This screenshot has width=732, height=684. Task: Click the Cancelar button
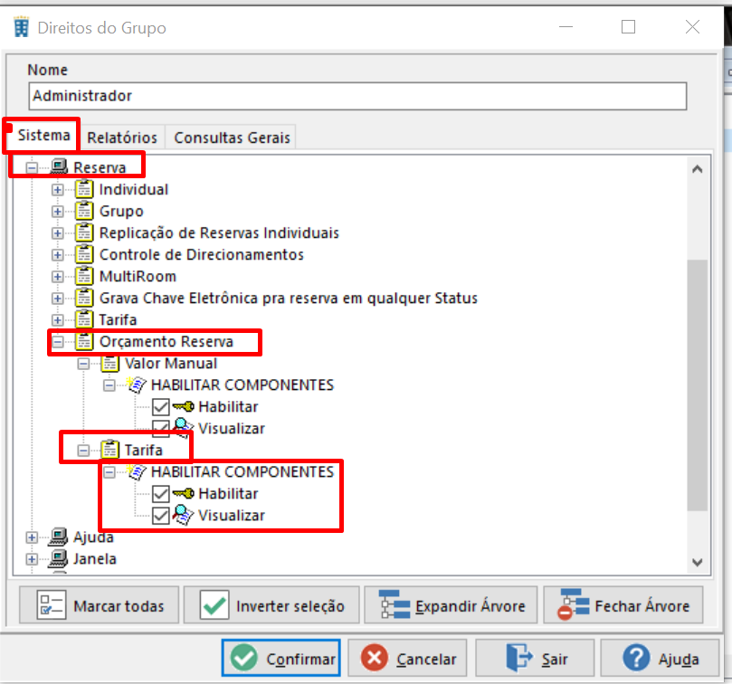tap(407, 658)
